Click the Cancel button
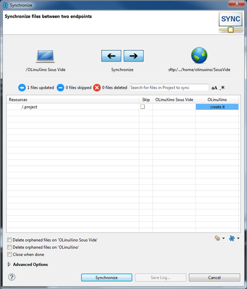247x289 pixels. click(x=214, y=277)
